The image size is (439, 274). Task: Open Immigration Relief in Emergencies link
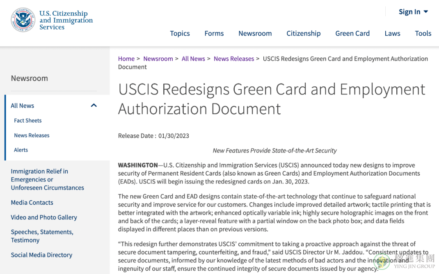tap(47, 179)
